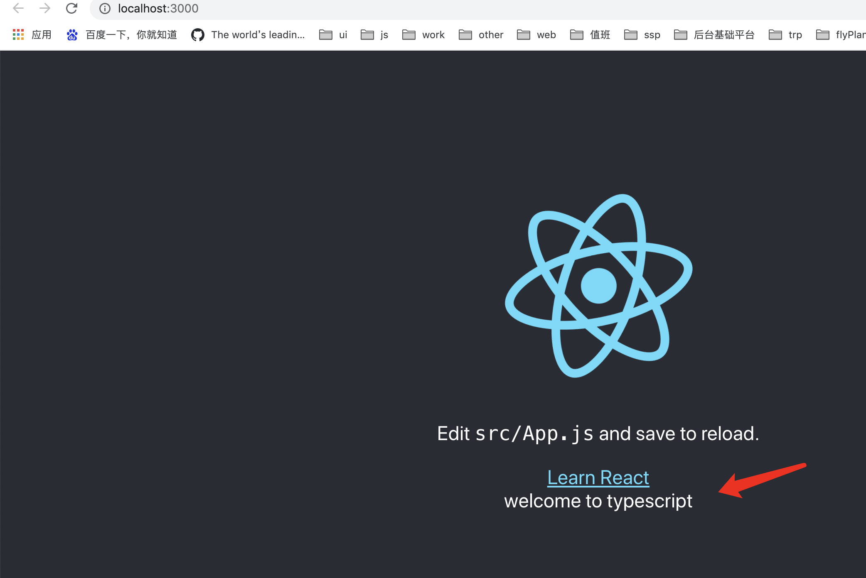
Task: Follow the Learn React link
Action: (x=598, y=478)
